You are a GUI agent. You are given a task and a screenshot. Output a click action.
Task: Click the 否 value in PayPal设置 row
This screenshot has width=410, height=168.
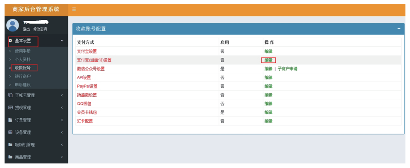pos(222,86)
